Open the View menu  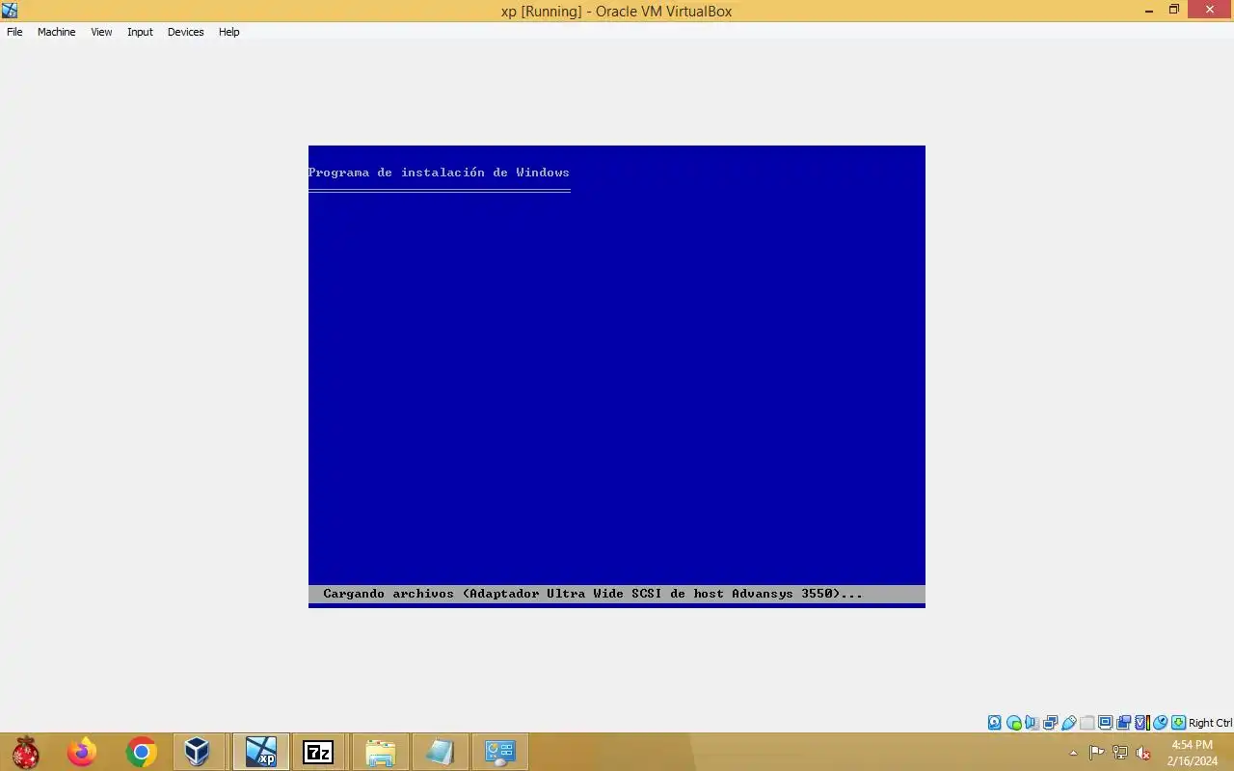click(101, 32)
